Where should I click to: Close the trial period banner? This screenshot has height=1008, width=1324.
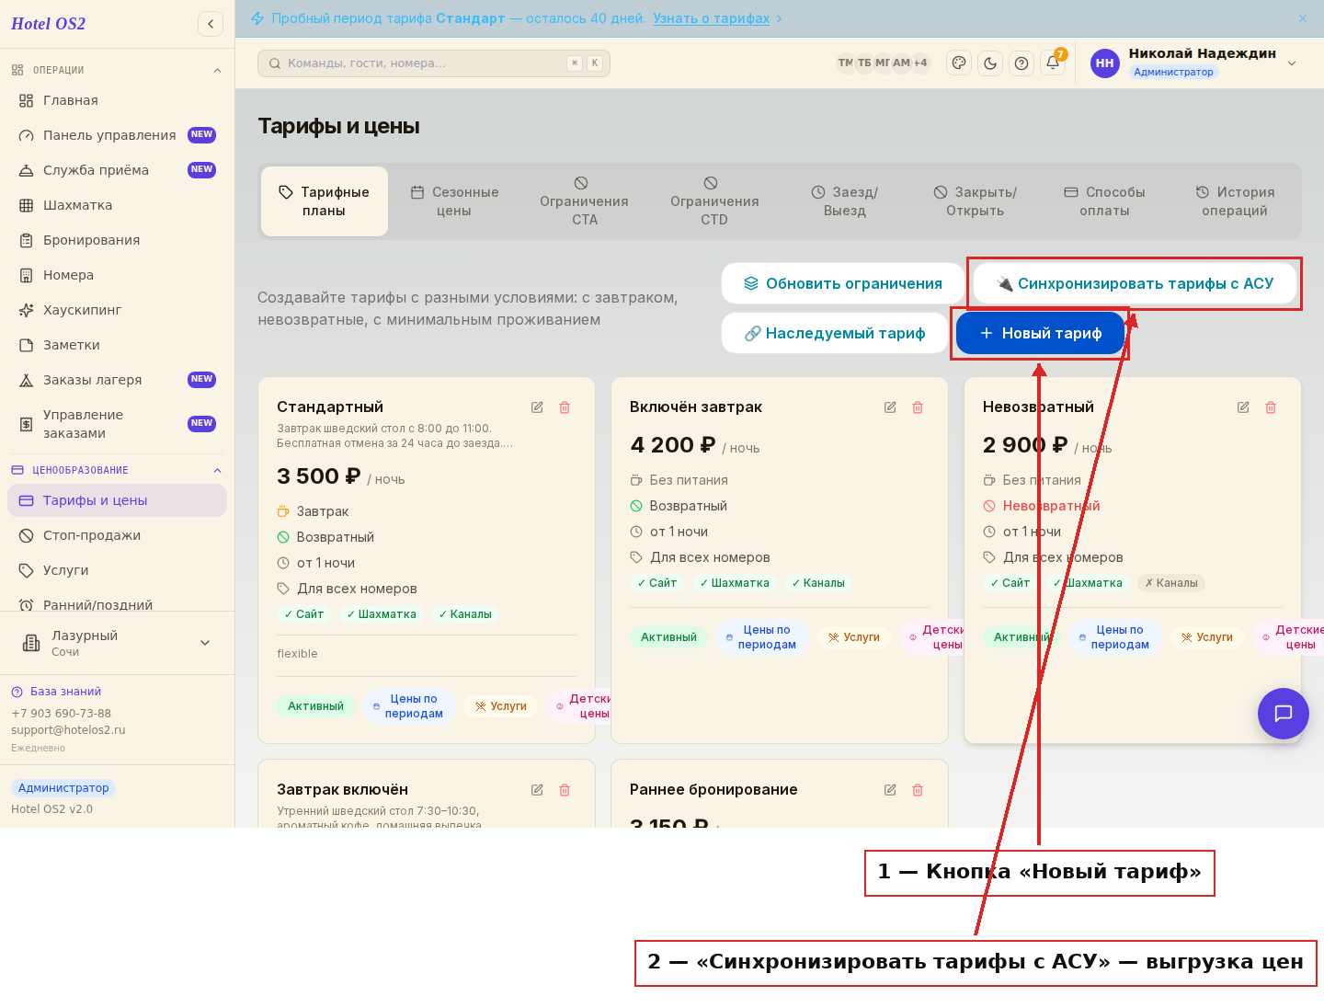[1303, 18]
